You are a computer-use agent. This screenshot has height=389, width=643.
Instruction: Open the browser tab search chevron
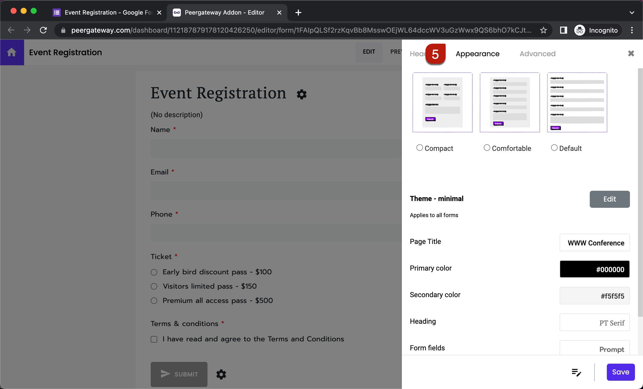pyautogui.click(x=632, y=12)
